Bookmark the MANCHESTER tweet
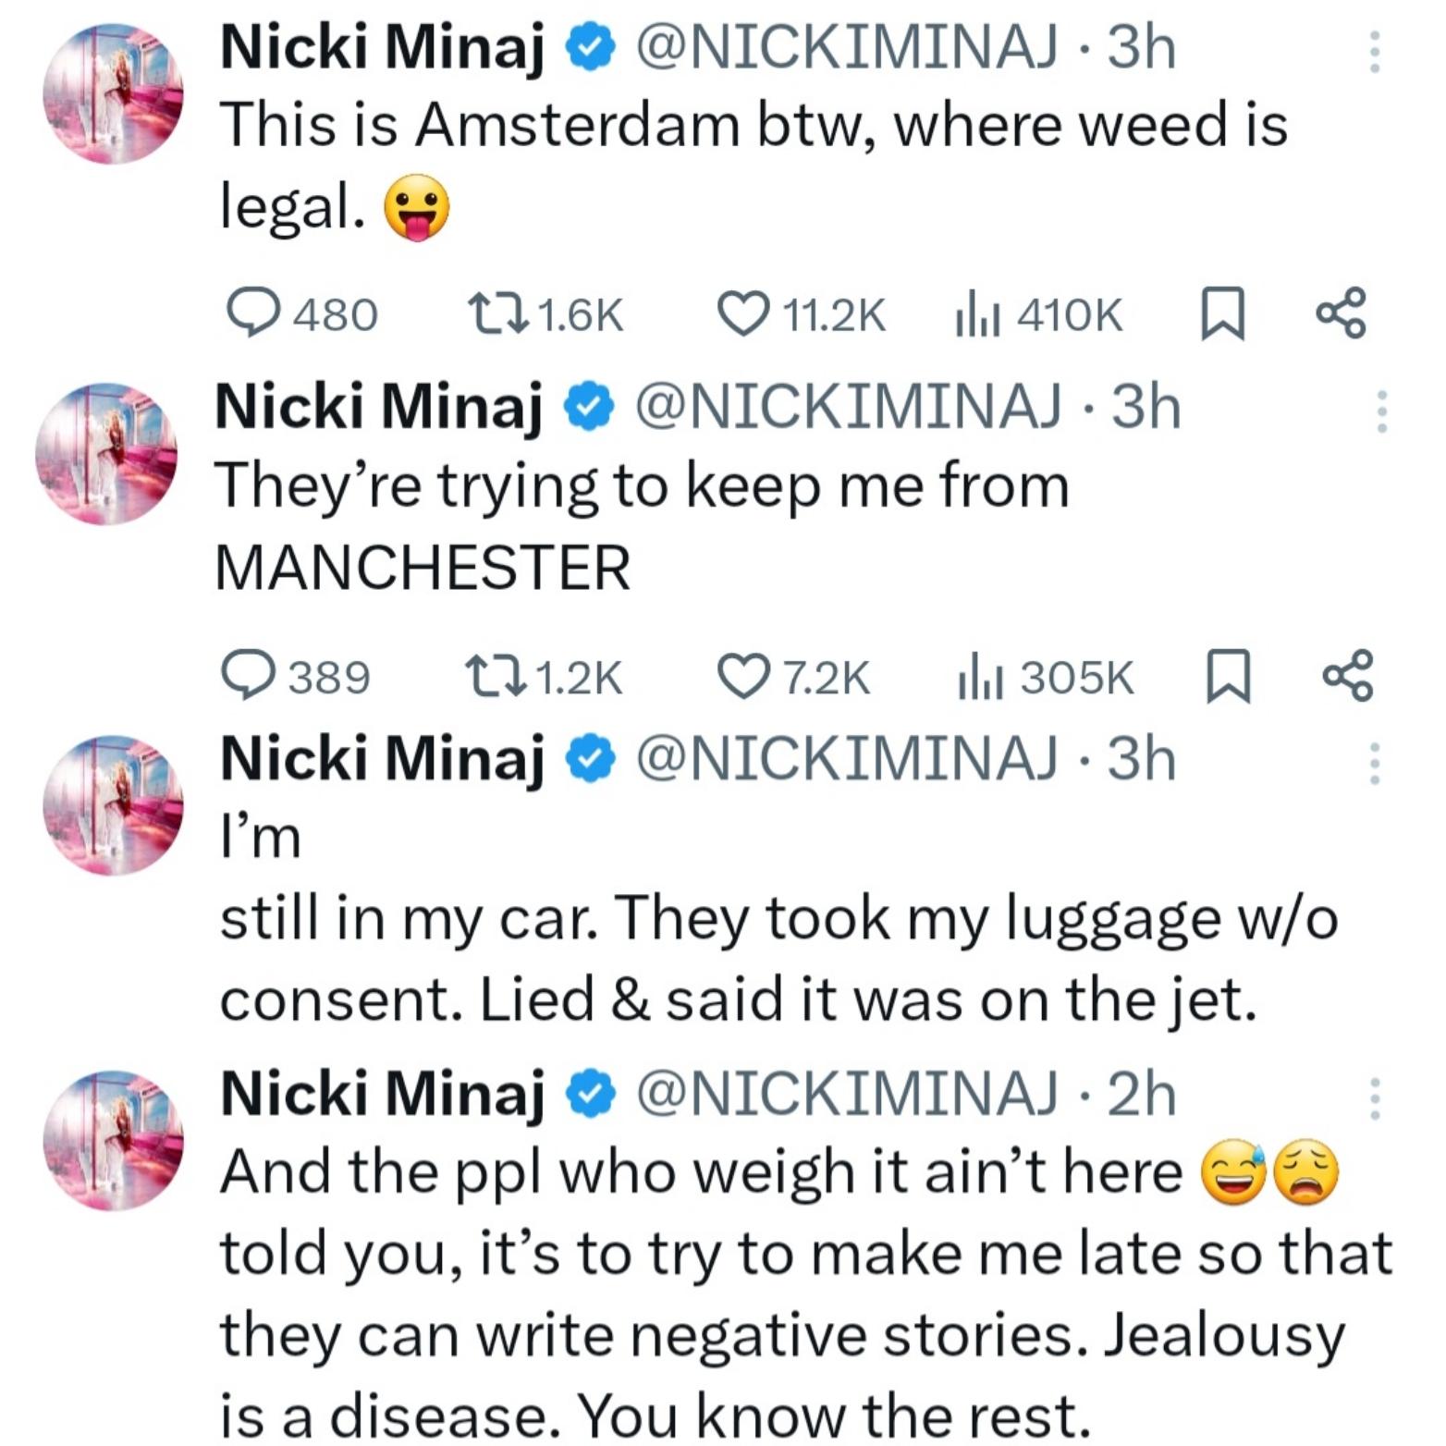1446x1446 pixels. (1230, 675)
